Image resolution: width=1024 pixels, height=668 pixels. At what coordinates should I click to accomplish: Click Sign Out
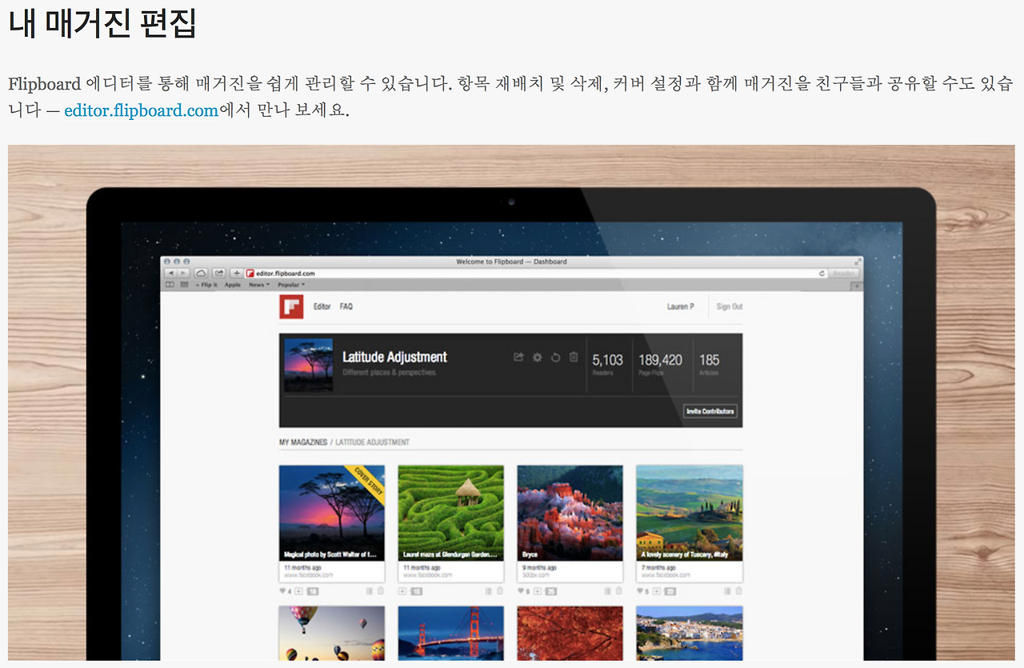(x=730, y=307)
